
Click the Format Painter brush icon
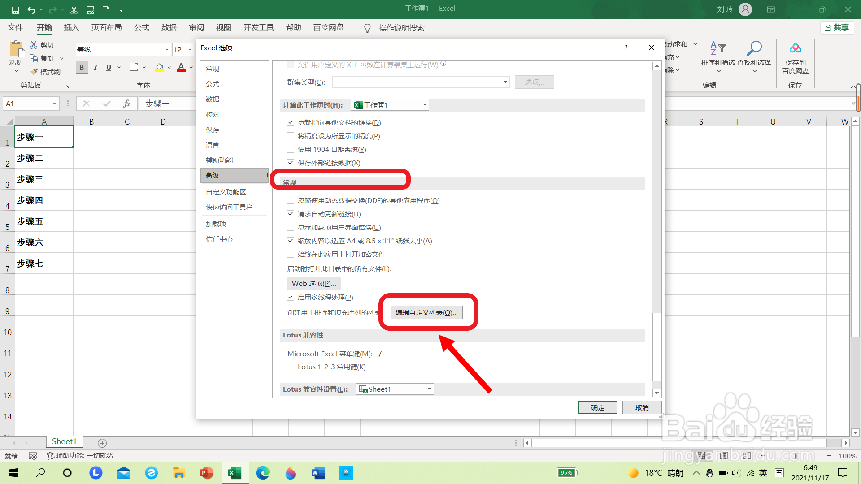(35, 72)
